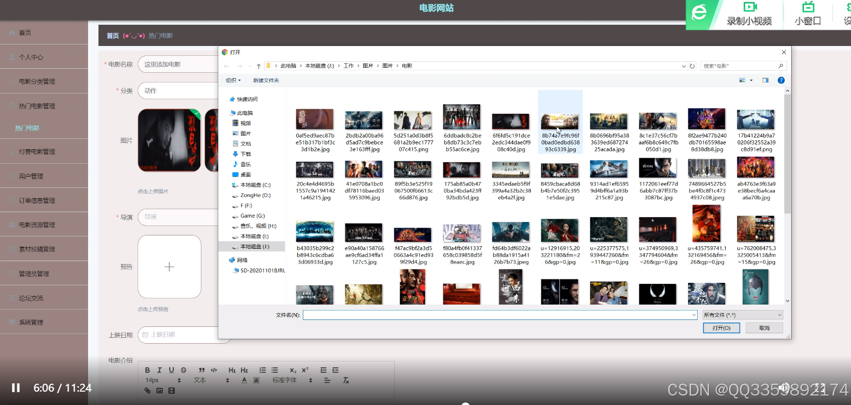Open the text background color picker
851x405 pixels.
pos(256,380)
